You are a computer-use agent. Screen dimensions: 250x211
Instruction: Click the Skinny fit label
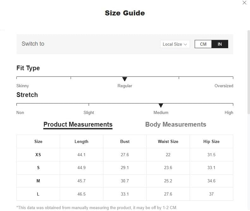pyautogui.click(x=23, y=86)
